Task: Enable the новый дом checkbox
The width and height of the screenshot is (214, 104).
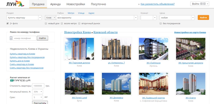Action: click(46, 24)
